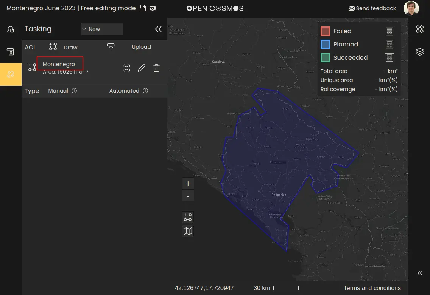Focus map on Montenegro AOI
The width and height of the screenshot is (430, 295).
click(126, 68)
